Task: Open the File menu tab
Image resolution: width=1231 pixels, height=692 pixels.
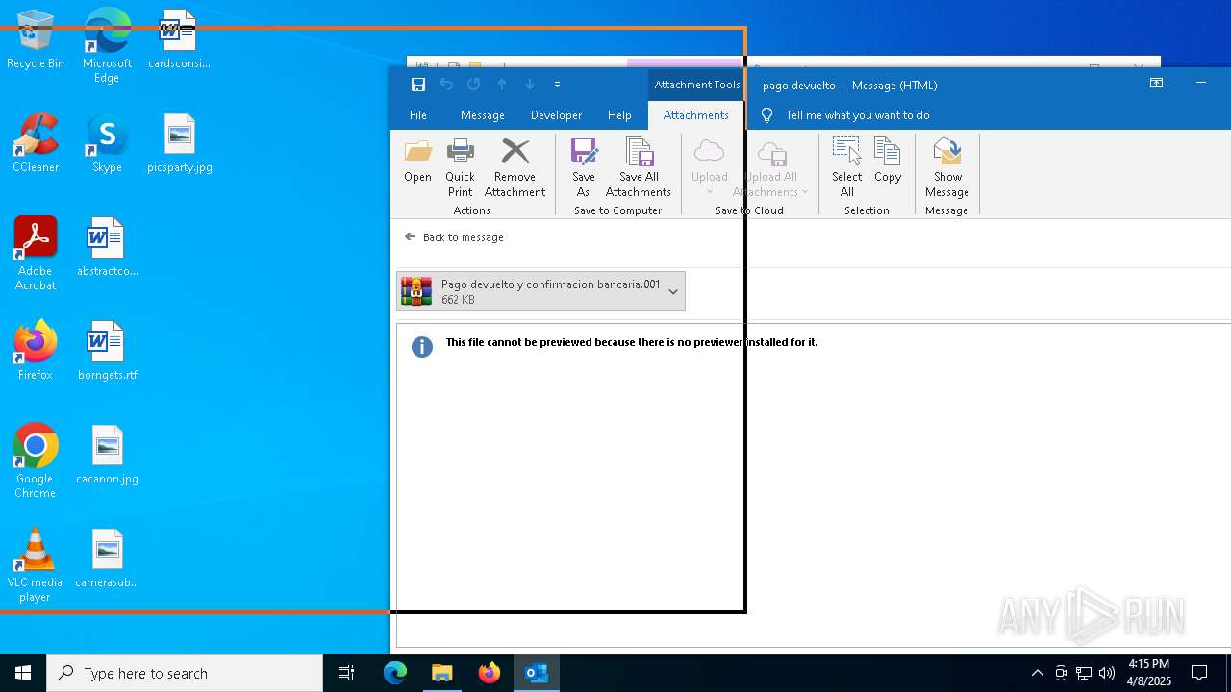Action: coord(418,115)
